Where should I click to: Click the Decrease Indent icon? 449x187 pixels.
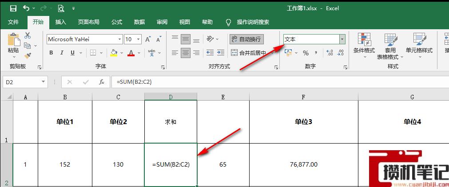click(210, 53)
